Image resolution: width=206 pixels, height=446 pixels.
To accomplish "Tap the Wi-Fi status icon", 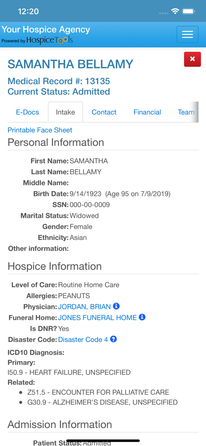I will (175, 12).
